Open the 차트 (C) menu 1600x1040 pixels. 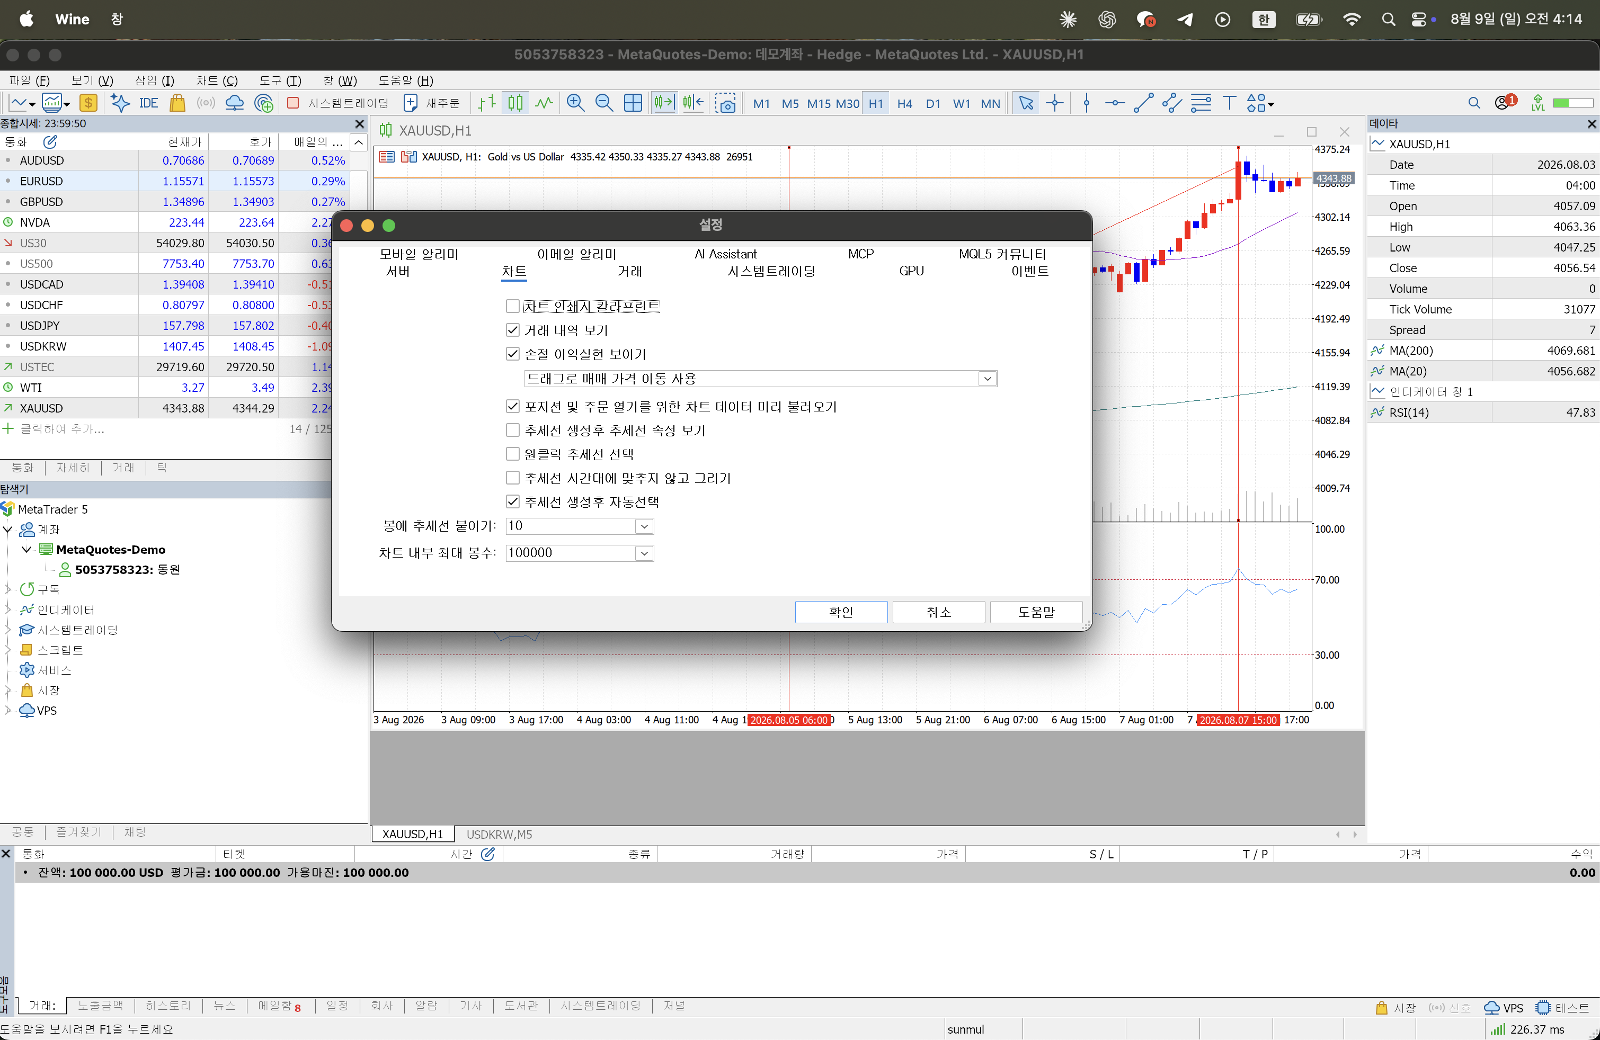tap(217, 80)
